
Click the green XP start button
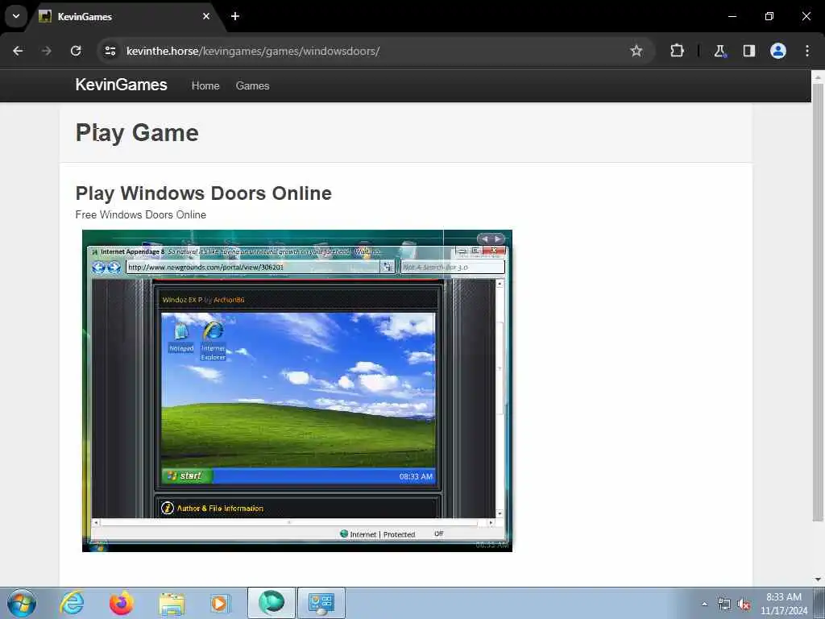pyautogui.click(x=187, y=476)
